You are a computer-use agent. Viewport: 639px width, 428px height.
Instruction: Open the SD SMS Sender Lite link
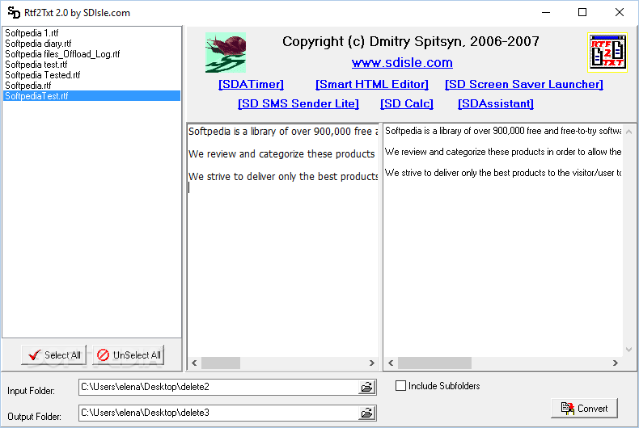pyautogui.click(x=298, y=103)
